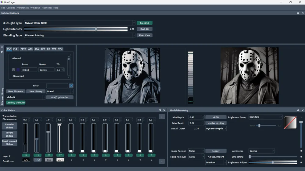Float the Model Geometry panel

coord(298,110)
